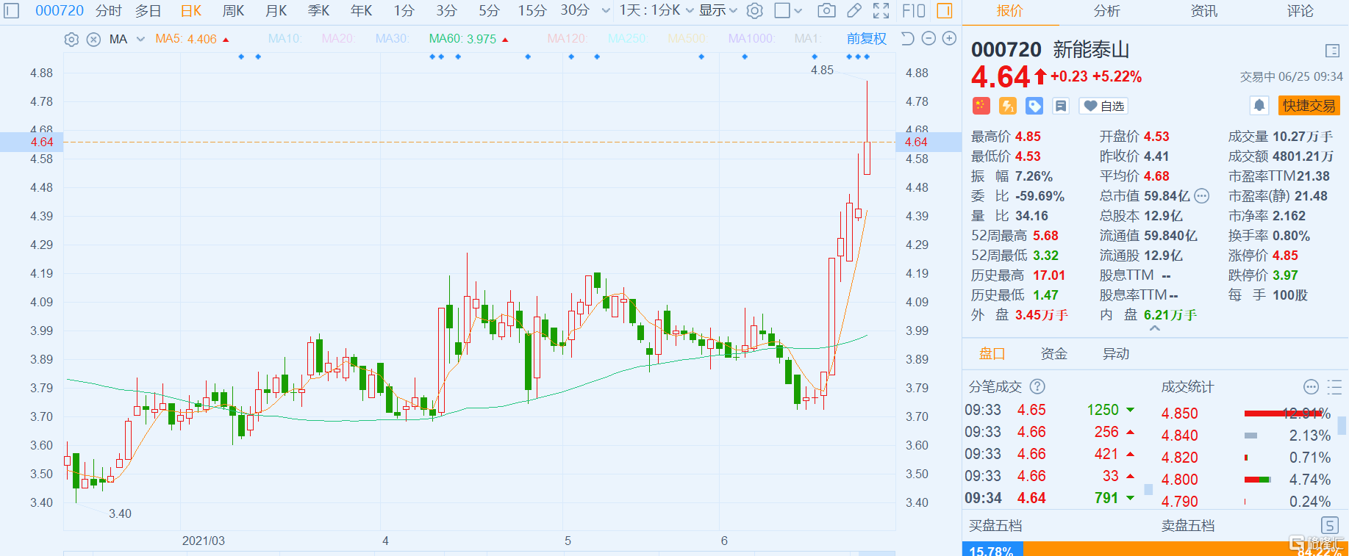Screen dimensions: 1349x556
Task: Enter fullscreen chart mode
Action: pos(881,10)
